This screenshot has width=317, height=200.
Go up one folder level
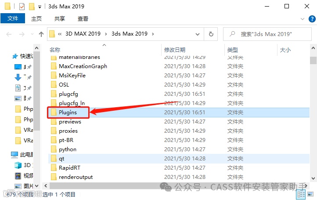point(41,34)
